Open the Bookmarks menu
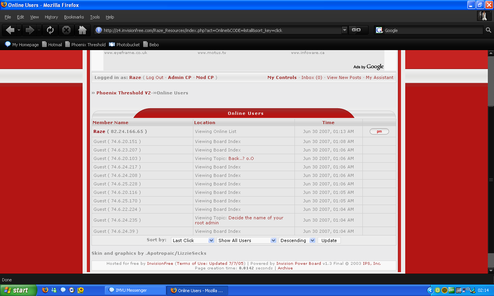Image resolution: width=494 pixels, height=296 pixels. 73,17
